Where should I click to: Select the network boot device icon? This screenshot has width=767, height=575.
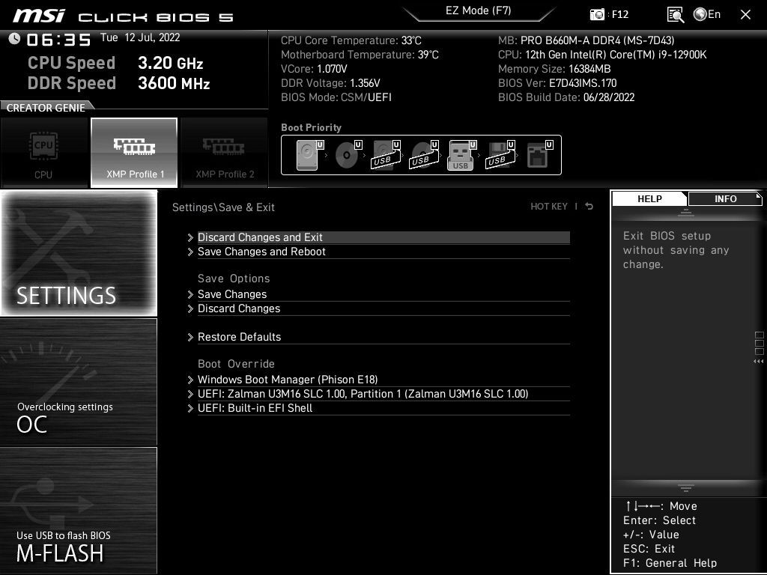pyautogui.click(x=539, y=155)
